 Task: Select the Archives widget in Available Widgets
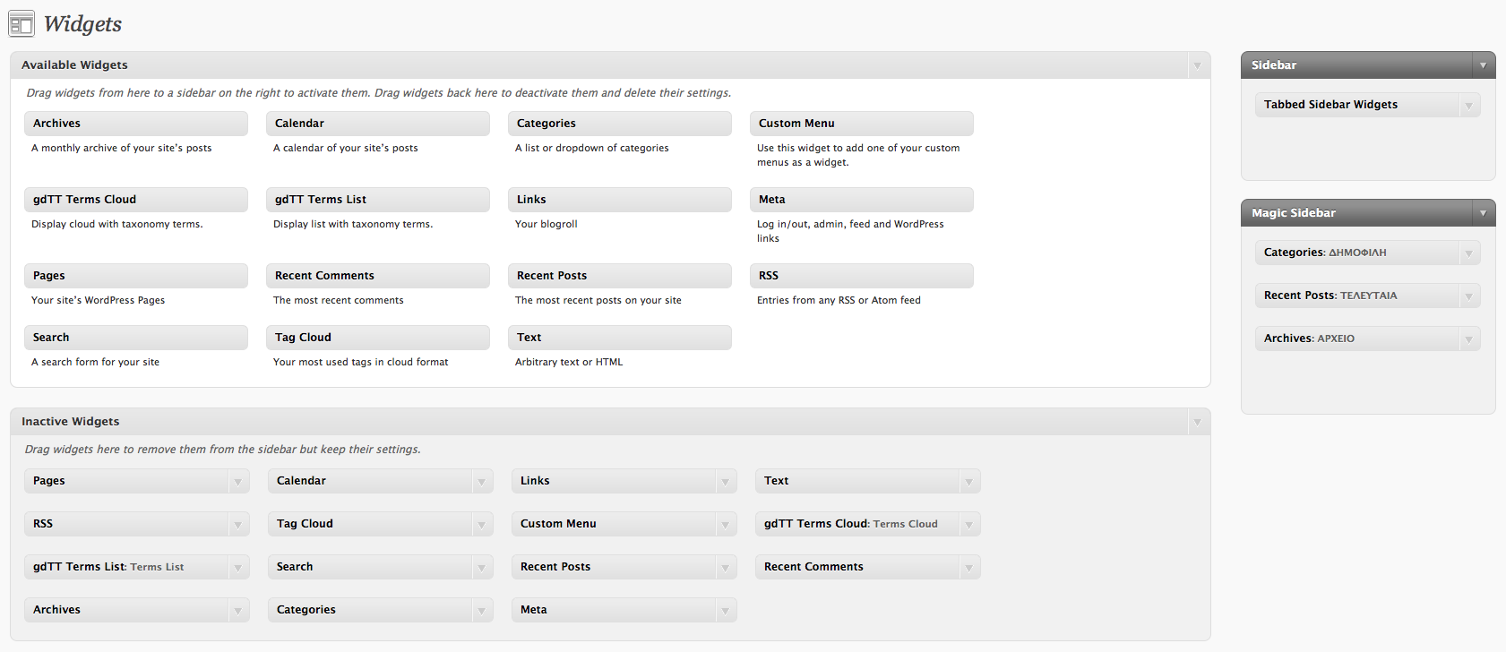(x=135, y=124)
